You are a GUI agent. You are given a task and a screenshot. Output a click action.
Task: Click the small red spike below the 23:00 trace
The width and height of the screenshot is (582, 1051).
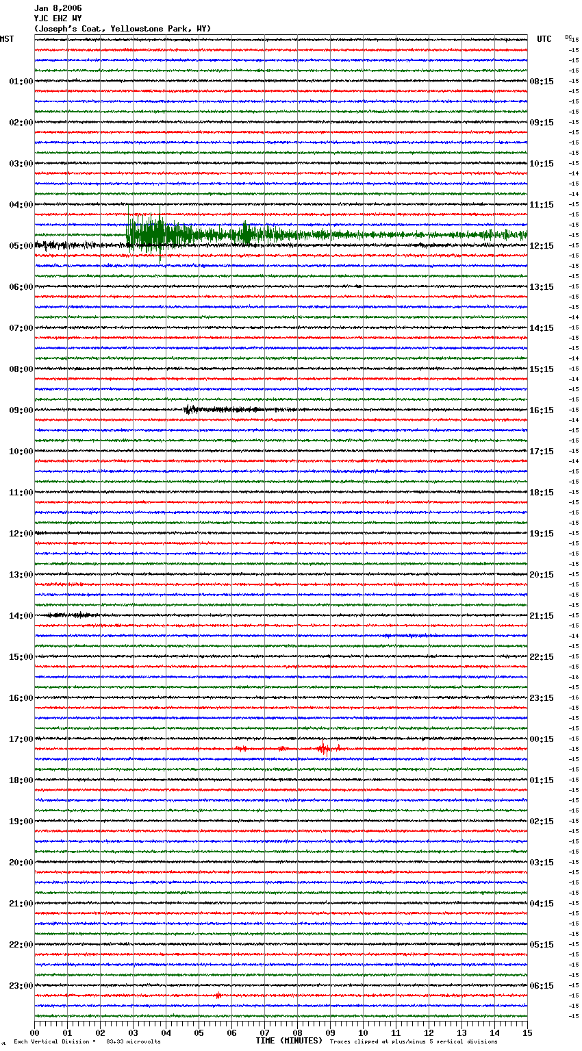coord(218,996)
